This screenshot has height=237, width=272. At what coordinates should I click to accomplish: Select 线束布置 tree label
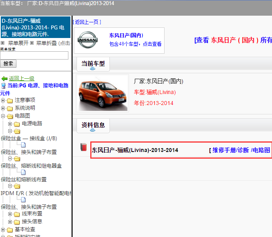point(32,213)
